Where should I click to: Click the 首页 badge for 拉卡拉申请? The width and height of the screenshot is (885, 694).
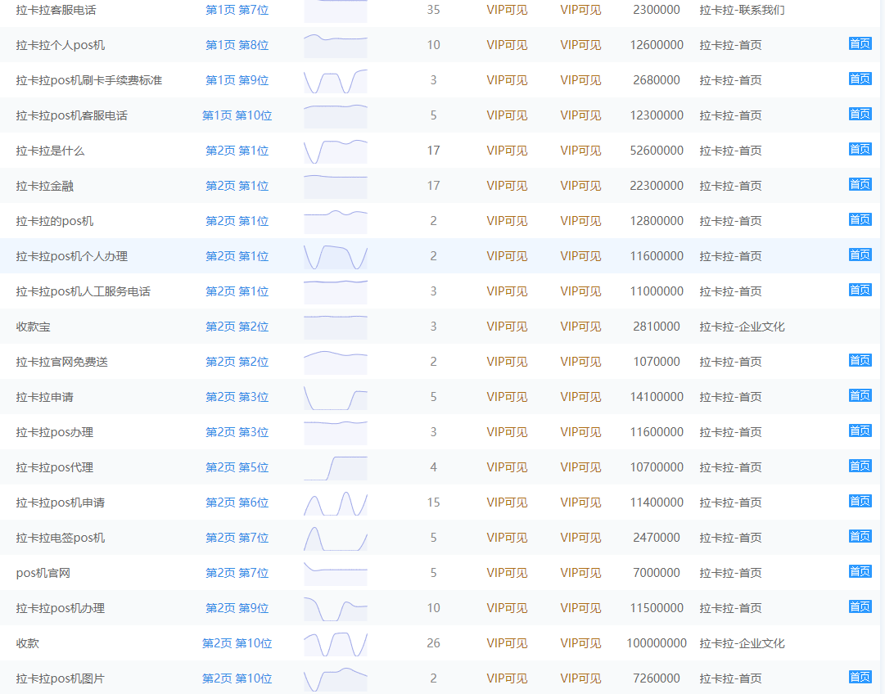click(x=860, y=396)
